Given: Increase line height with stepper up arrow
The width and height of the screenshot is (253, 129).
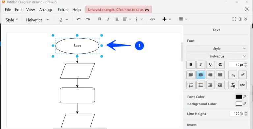Looking at the screenshot, I should pos(246,112).
